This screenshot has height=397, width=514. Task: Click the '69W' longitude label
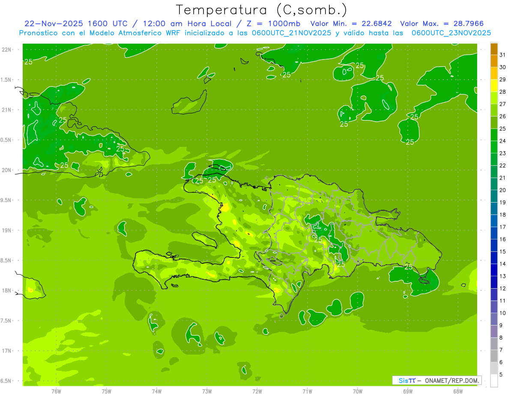pos(408,391)
